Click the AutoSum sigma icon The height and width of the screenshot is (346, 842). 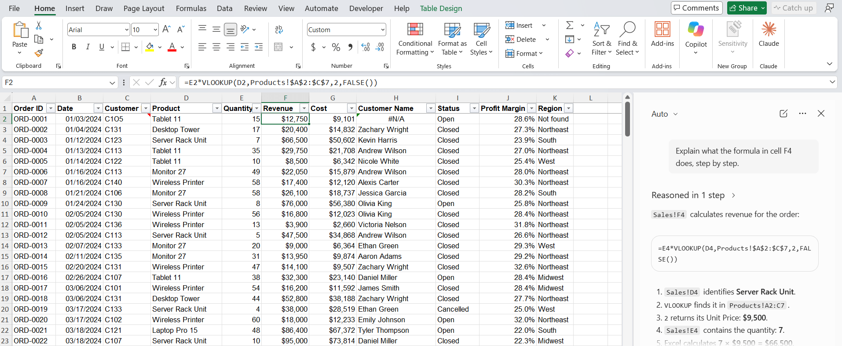click(570, 25)
